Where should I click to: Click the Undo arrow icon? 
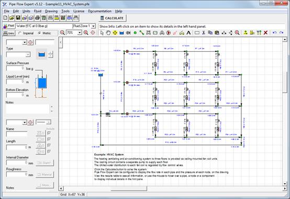[275, 33]
